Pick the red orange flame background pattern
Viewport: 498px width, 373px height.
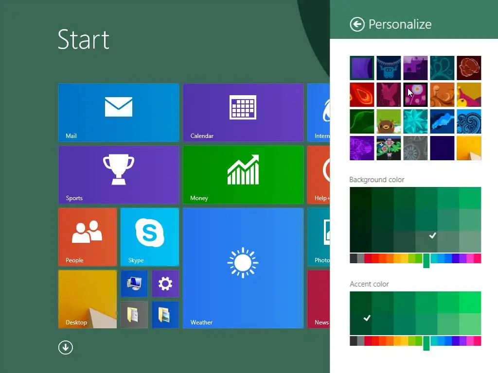point(362,95)
